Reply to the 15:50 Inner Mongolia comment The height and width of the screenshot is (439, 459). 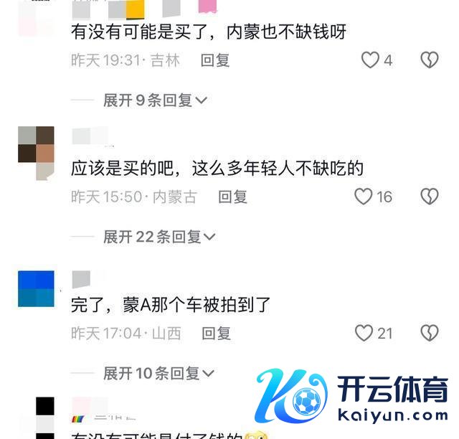[233, 197]
